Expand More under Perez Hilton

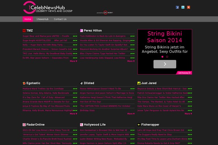131,61
